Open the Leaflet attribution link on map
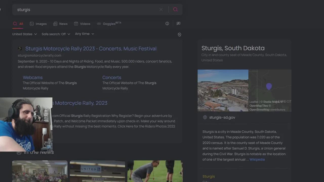324x182 pixels. point(254,102)
